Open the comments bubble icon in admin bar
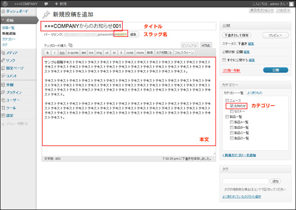 (46, 3)
